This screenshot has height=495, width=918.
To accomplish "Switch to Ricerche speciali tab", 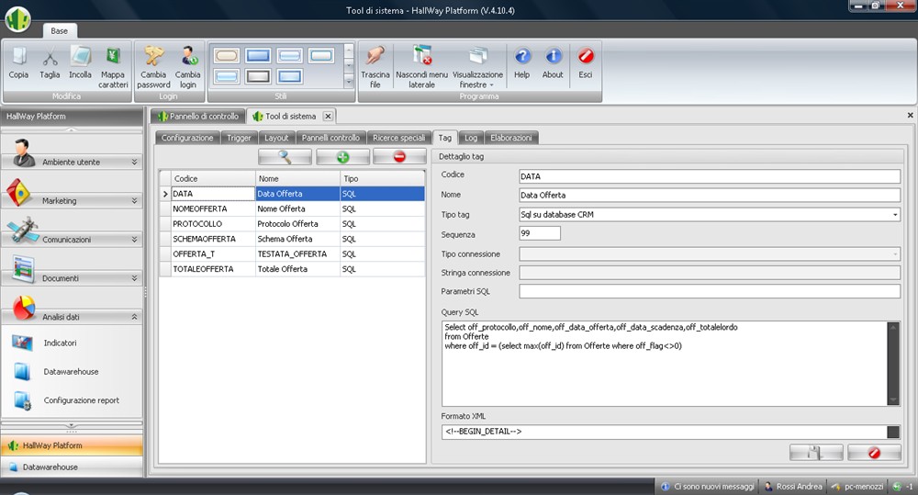I will point(398,138).
